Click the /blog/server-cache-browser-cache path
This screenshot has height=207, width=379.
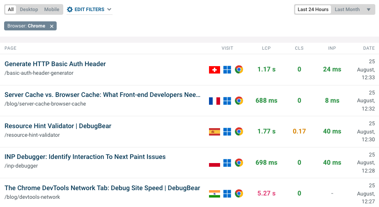coord(45,104)
